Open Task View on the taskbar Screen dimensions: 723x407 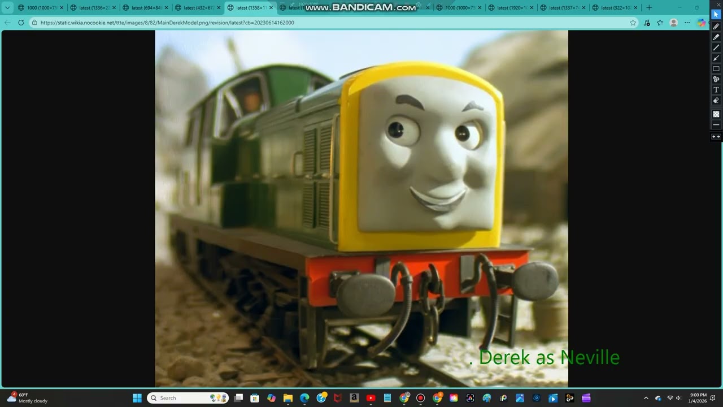coord(239,398)
